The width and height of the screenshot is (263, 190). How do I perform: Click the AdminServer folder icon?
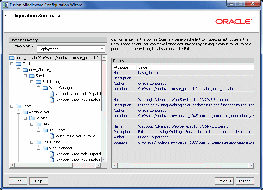pos(25,112)
